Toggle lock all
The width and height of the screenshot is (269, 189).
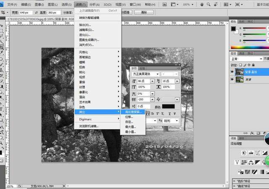pyautogui.click(x=253, y=65)
